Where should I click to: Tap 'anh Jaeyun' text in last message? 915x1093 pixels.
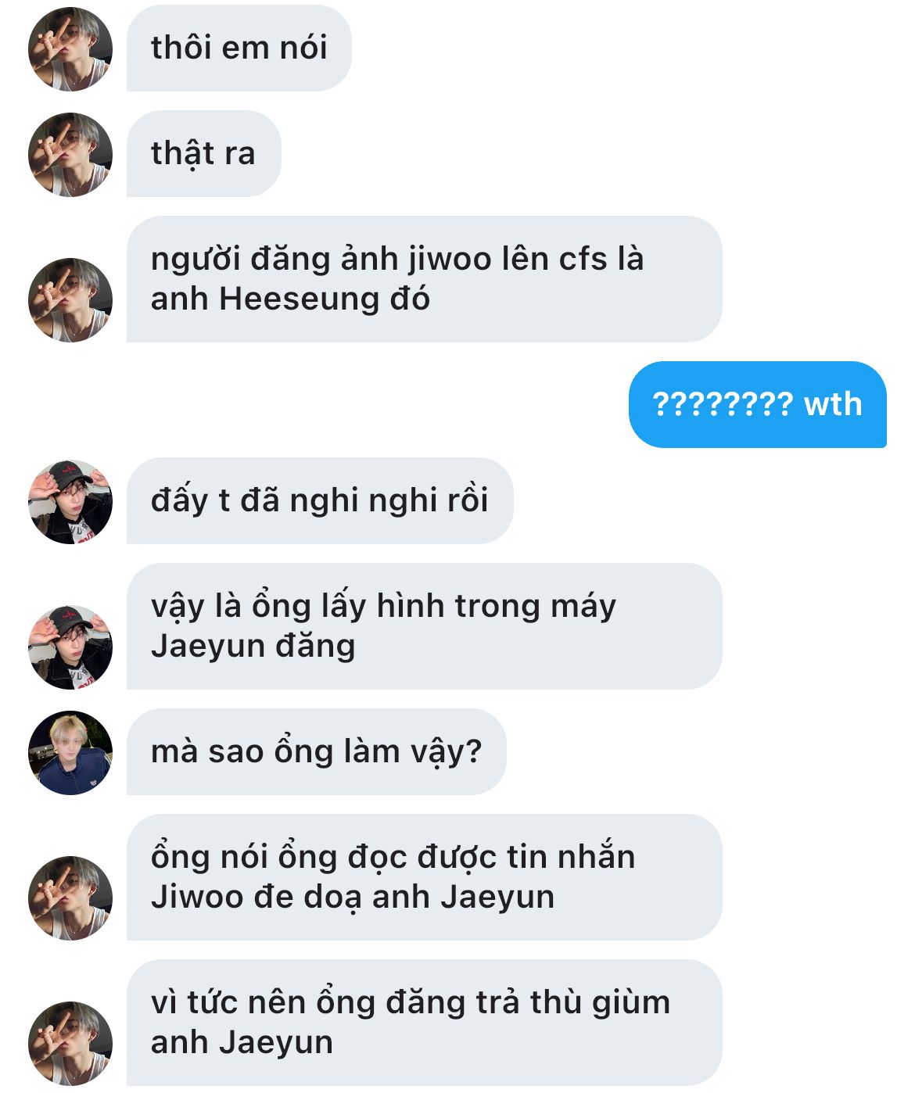242,1043
